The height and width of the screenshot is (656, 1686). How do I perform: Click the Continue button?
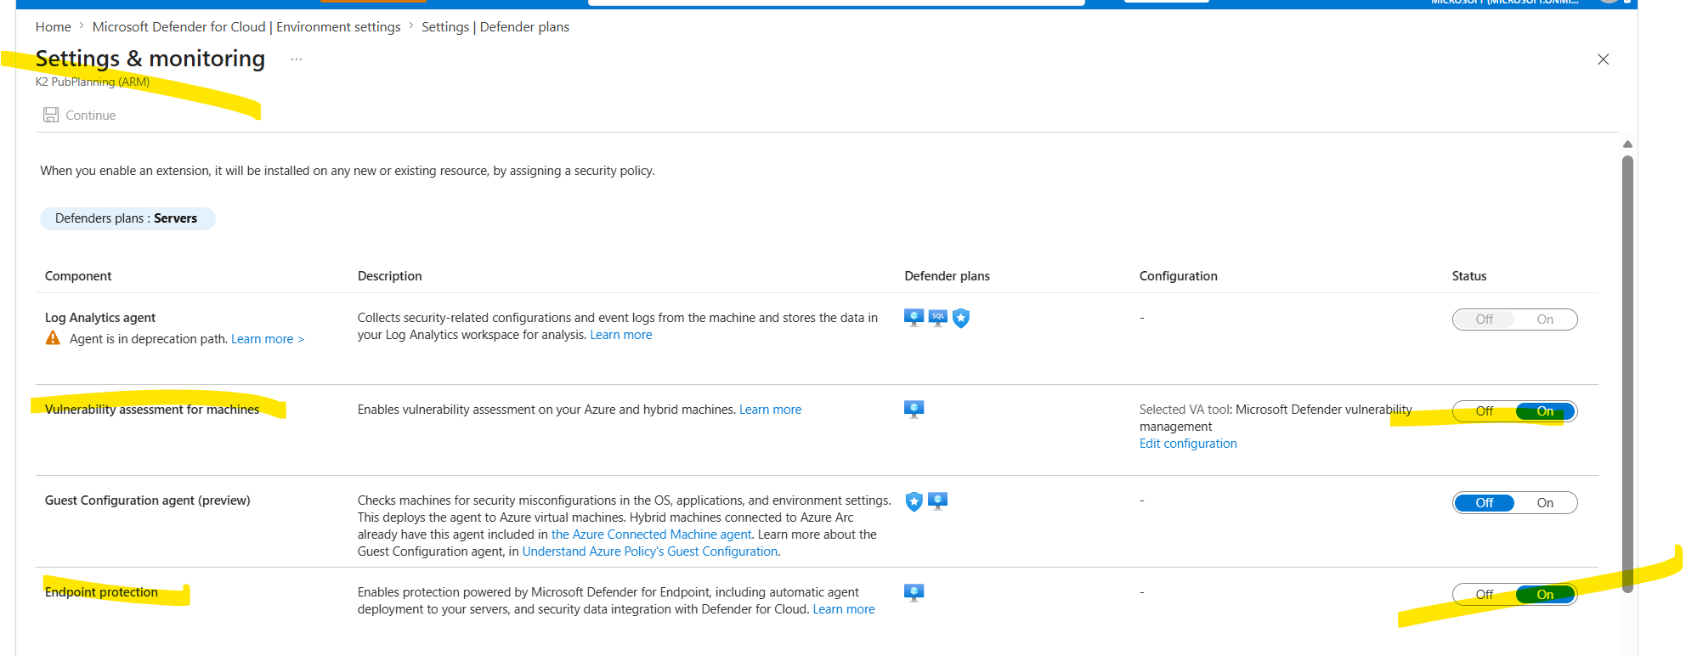click(x=80, y=115)
